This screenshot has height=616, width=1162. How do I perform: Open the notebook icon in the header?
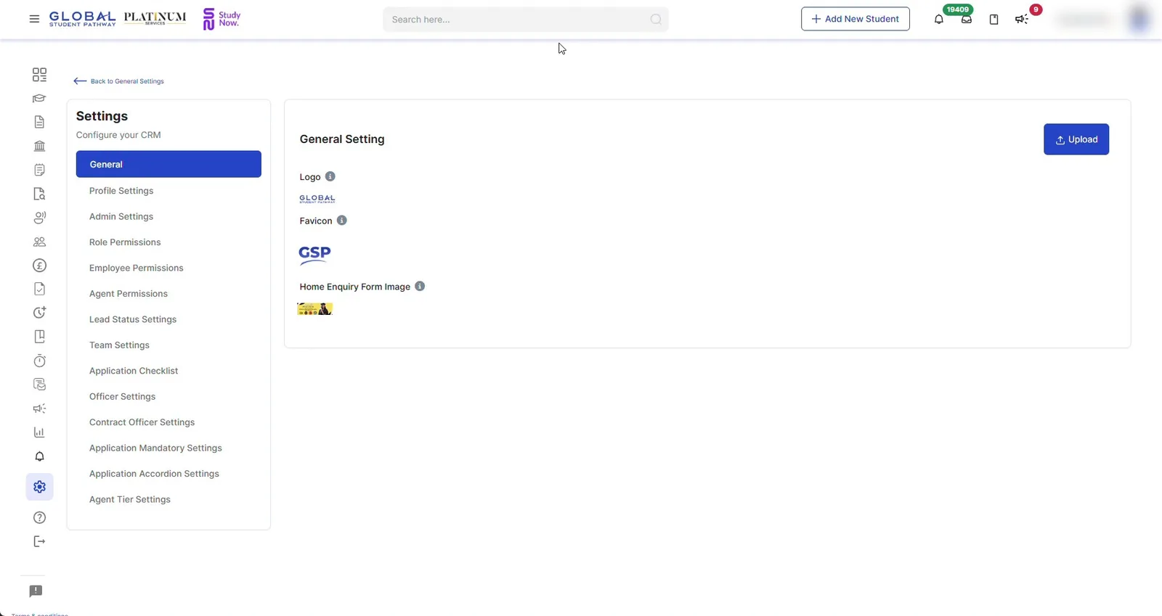click(x=994, y=20)
